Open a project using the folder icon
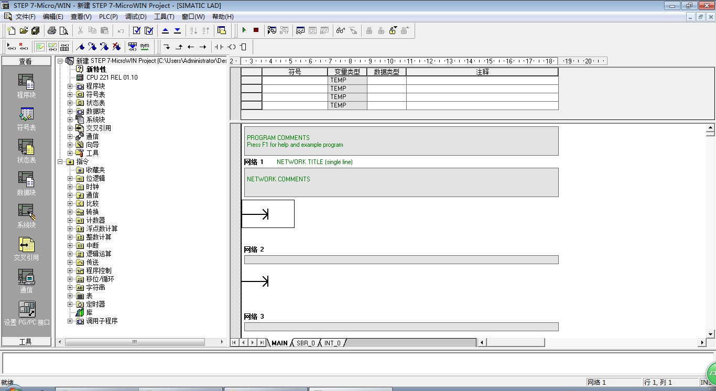The image size is (716, 391). coord(24,30)
